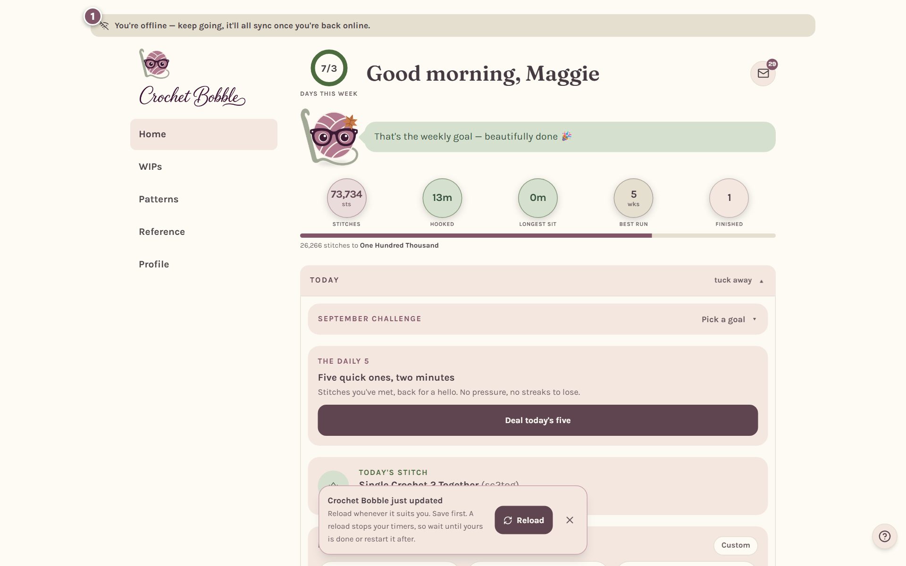This screenshot has height=566, width=906.
Task: Click the stitches progress bar
Action: (x=537, y=235)
